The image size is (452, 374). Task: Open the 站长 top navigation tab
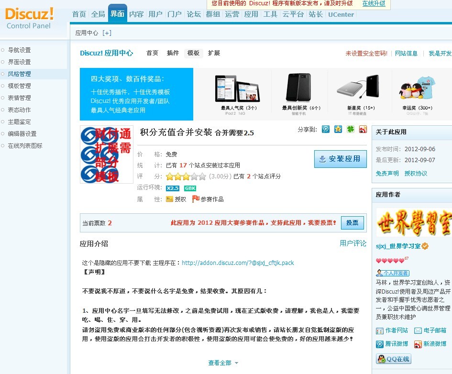point(316,14)
